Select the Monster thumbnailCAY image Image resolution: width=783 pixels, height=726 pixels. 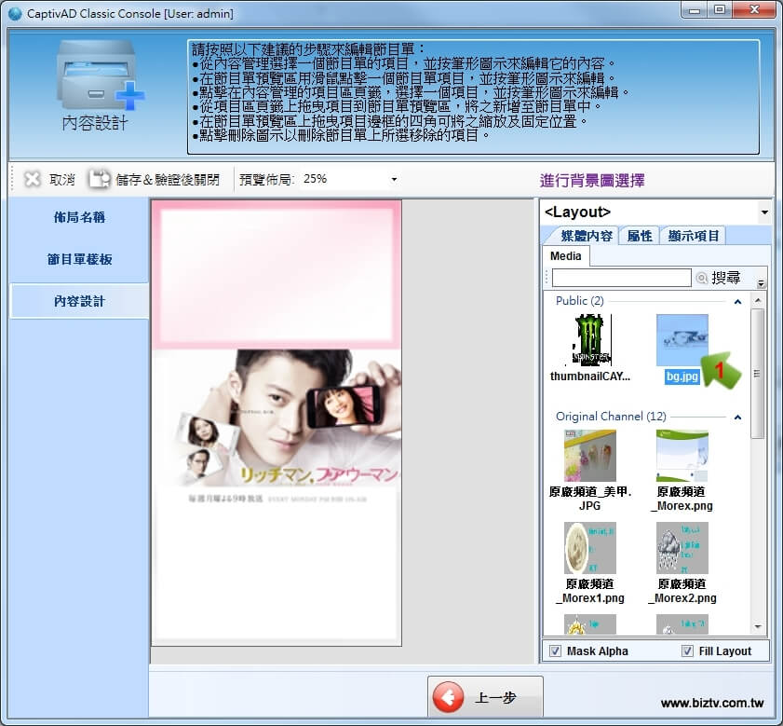point(590,341)
